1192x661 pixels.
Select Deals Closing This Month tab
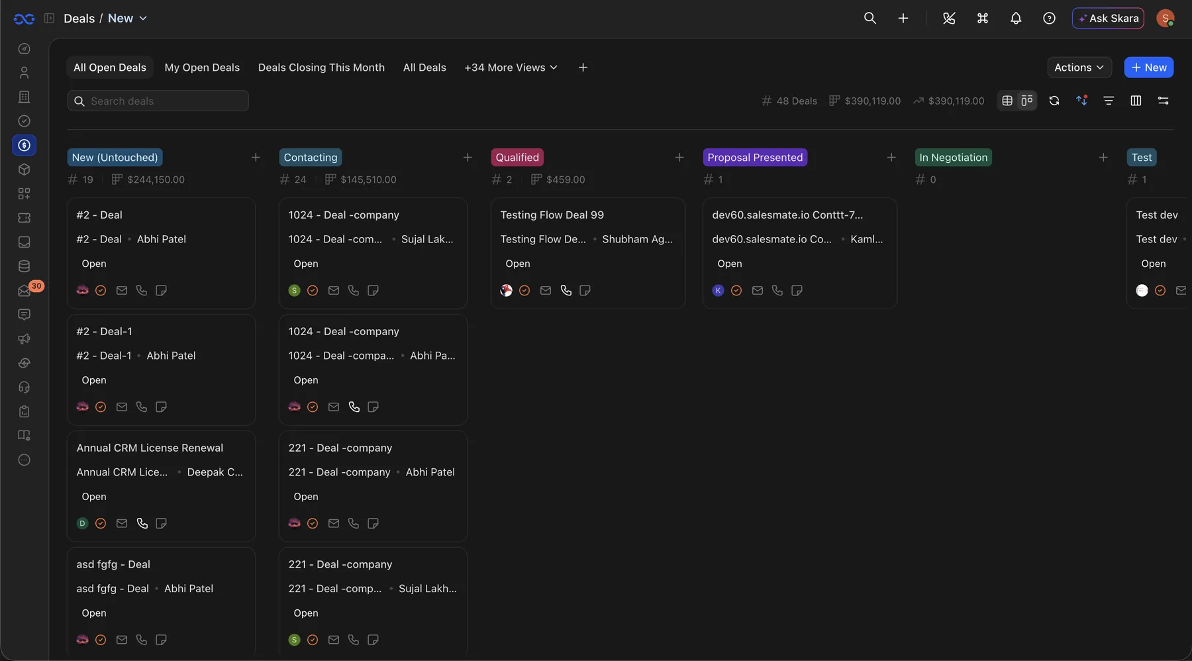click(x=321, y=68)
